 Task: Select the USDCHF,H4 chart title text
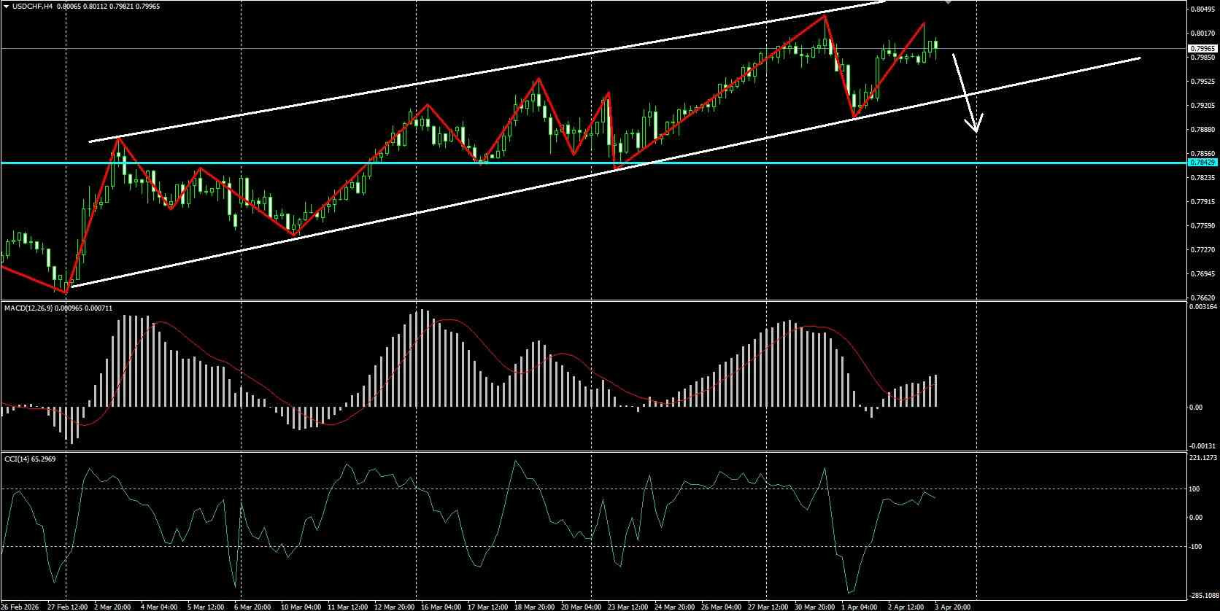pos(33,6)
